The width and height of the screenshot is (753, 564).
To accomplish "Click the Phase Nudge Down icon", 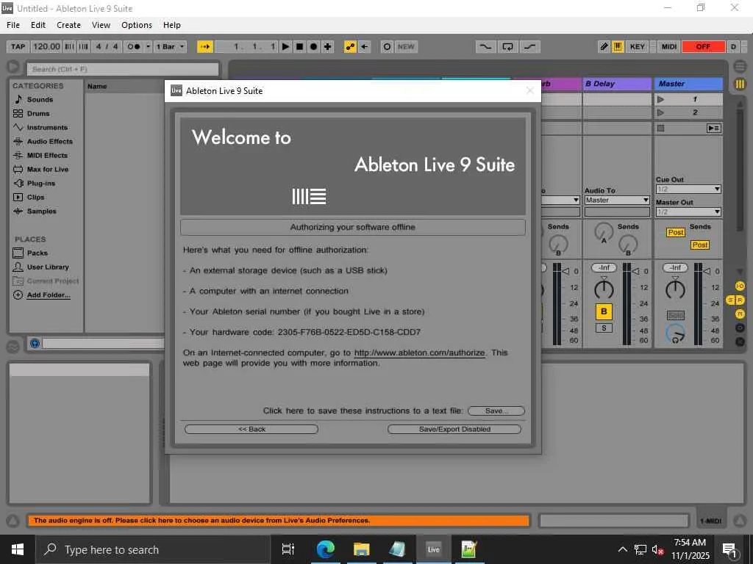I will click(70, 46).
